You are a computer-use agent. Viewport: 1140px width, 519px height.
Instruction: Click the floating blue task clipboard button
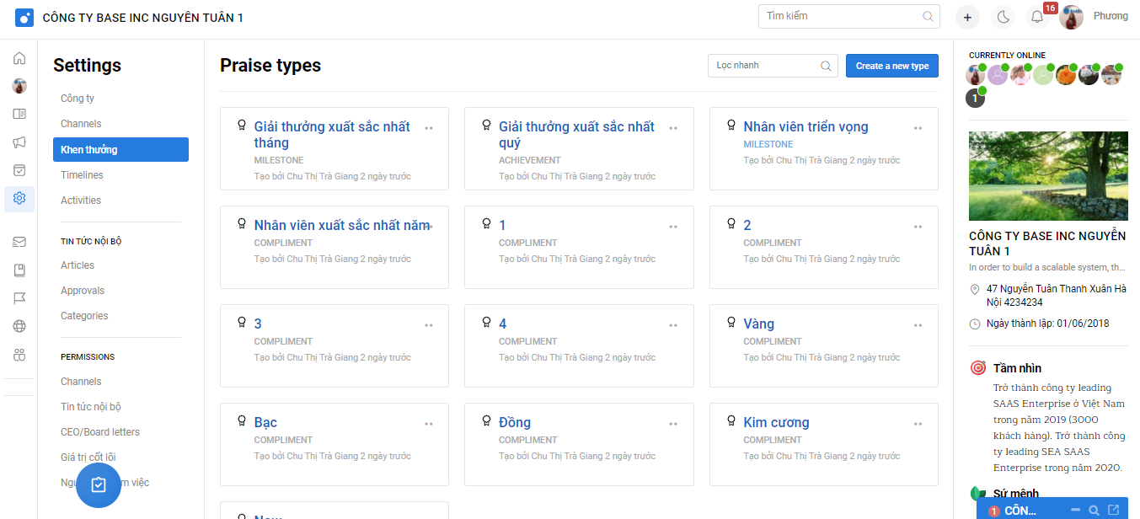pyautogui.click(x=99, y=484)
